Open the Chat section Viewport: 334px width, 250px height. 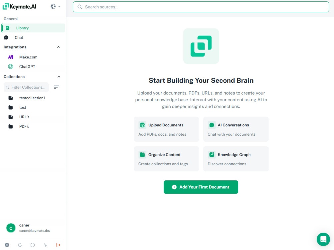click(33, 38)
